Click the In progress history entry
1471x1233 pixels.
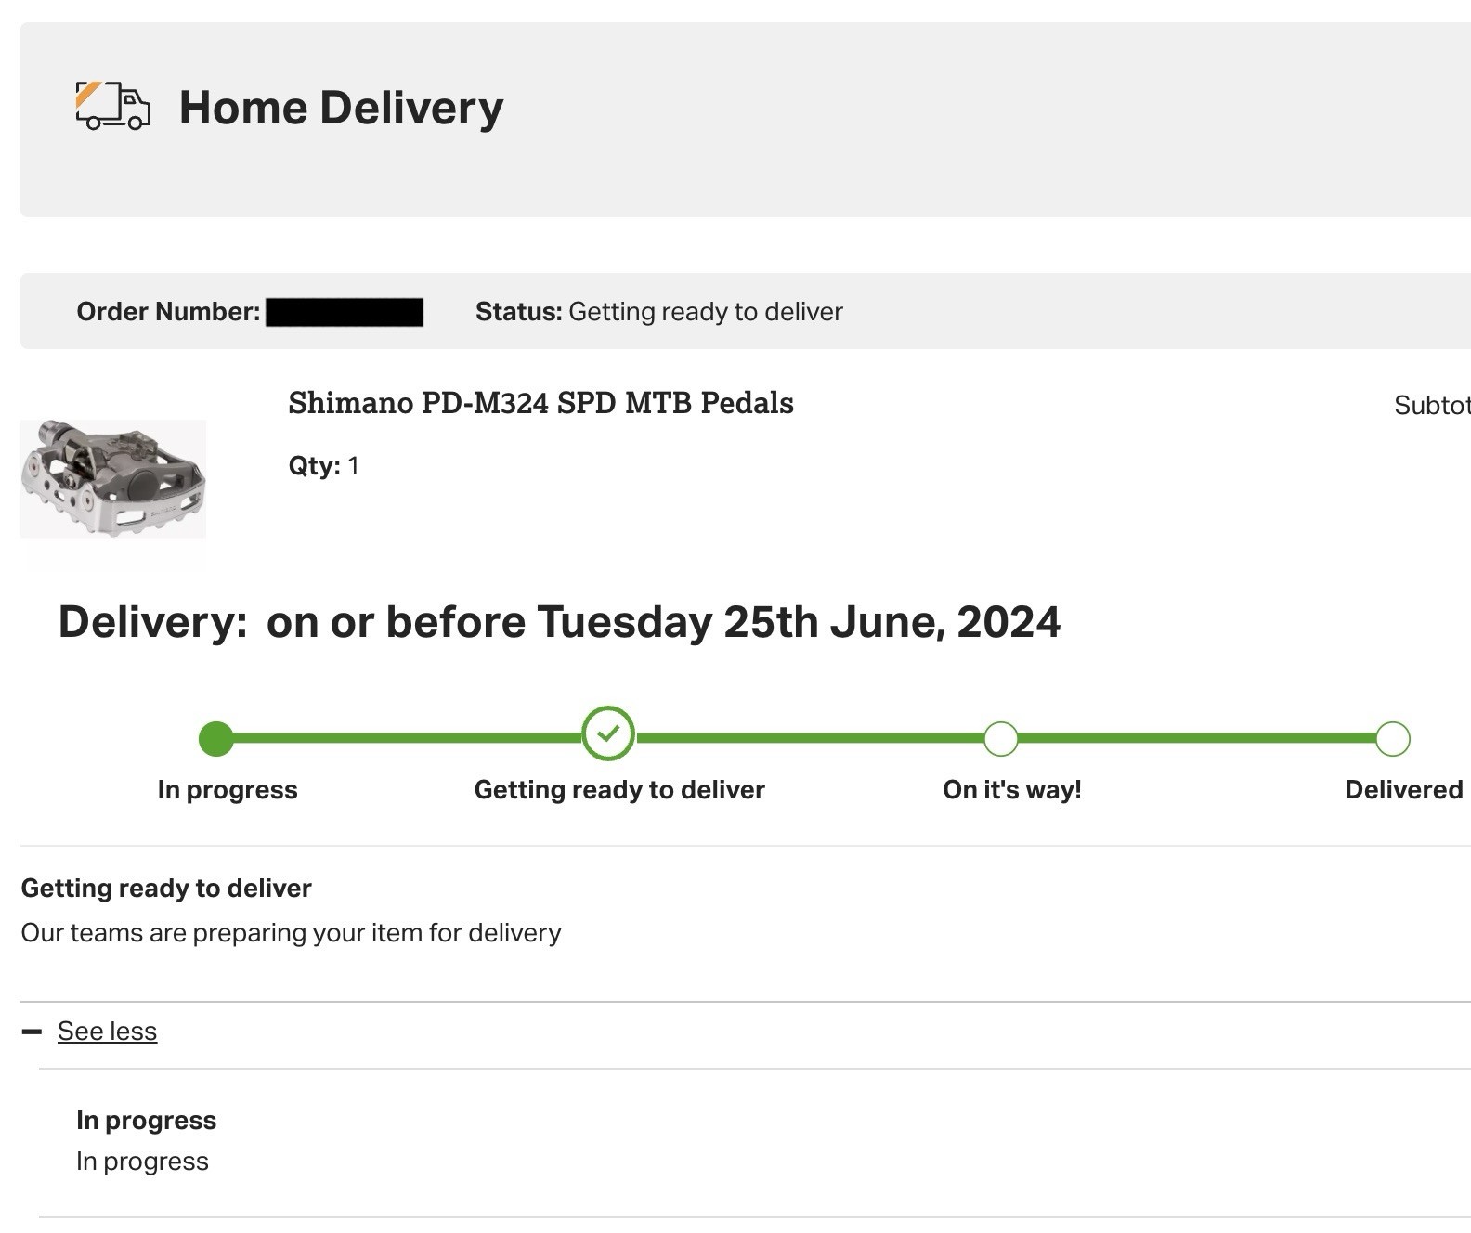pos(146,1141)
